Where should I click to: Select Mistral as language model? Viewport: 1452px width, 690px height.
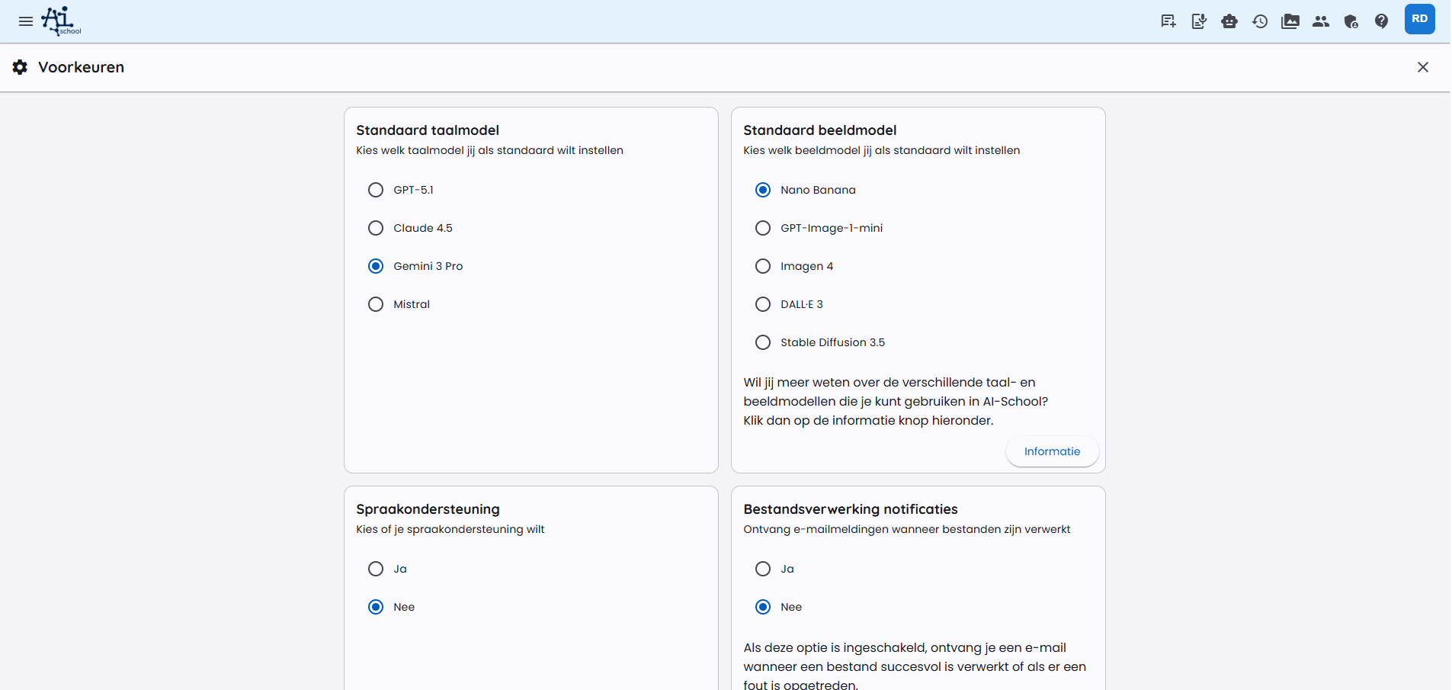(376, 304)
